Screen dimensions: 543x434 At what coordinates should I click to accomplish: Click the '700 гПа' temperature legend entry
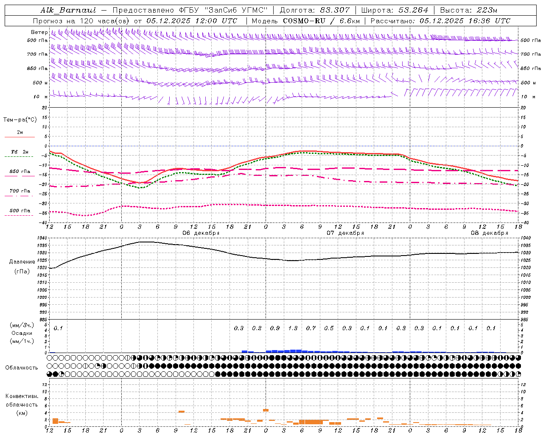[20, 191]
